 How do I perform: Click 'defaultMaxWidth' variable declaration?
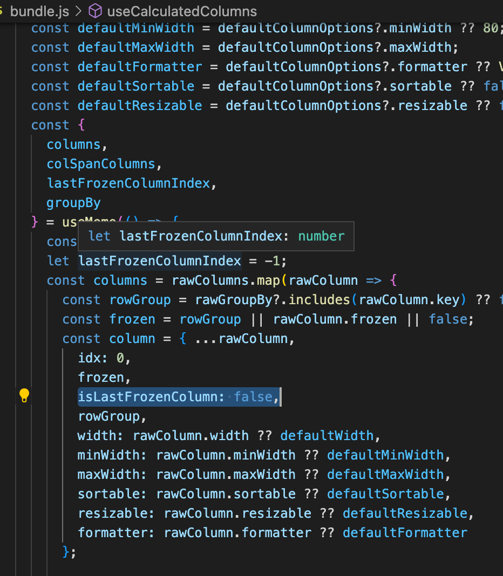coord(136,47)
